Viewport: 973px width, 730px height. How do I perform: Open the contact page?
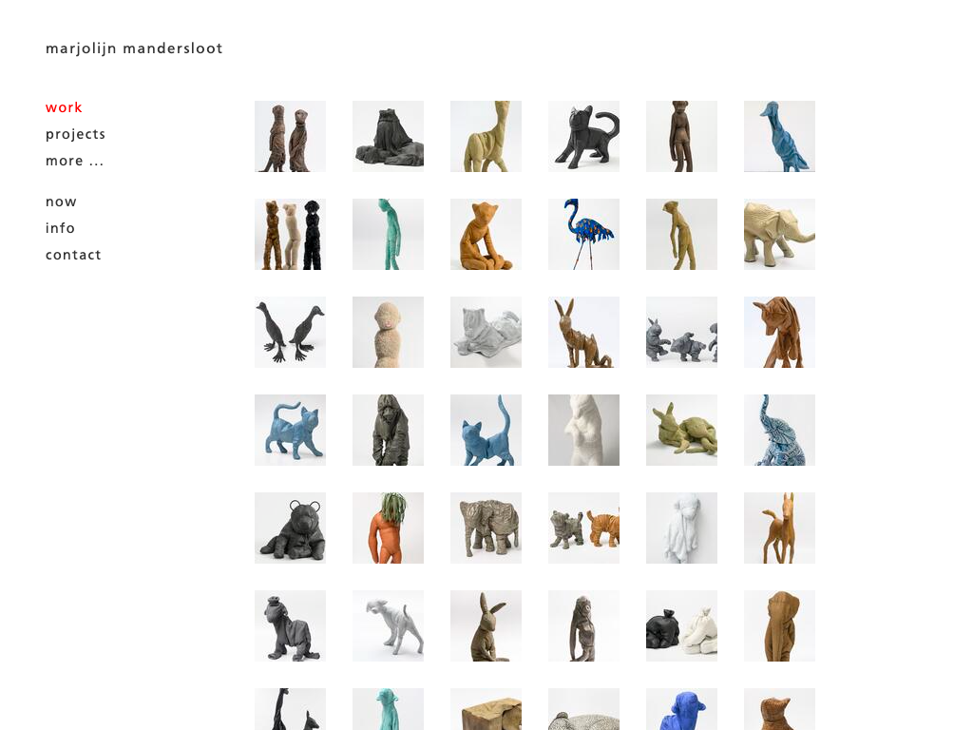[x=73, y=255]
